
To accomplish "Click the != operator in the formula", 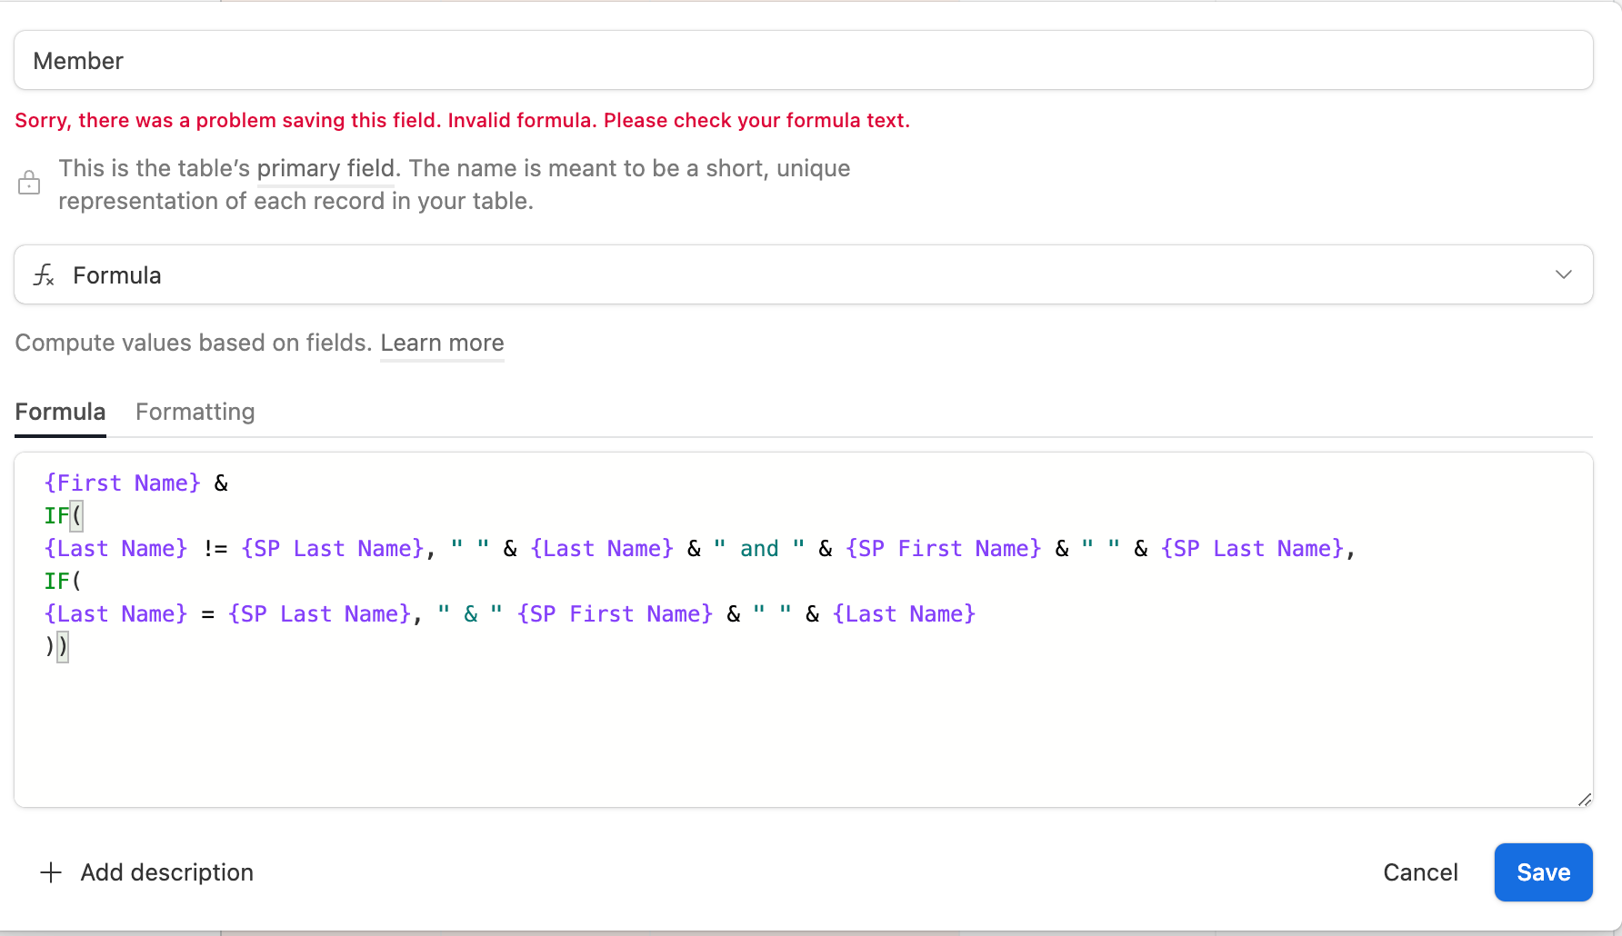I will [x=215, y=548].
